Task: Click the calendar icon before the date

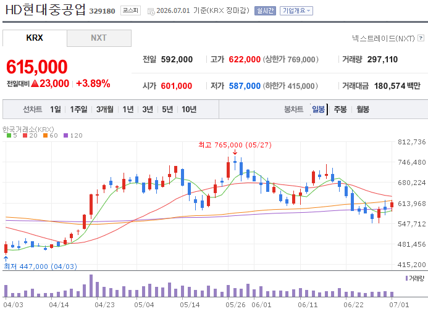Action: click(151, 11)
